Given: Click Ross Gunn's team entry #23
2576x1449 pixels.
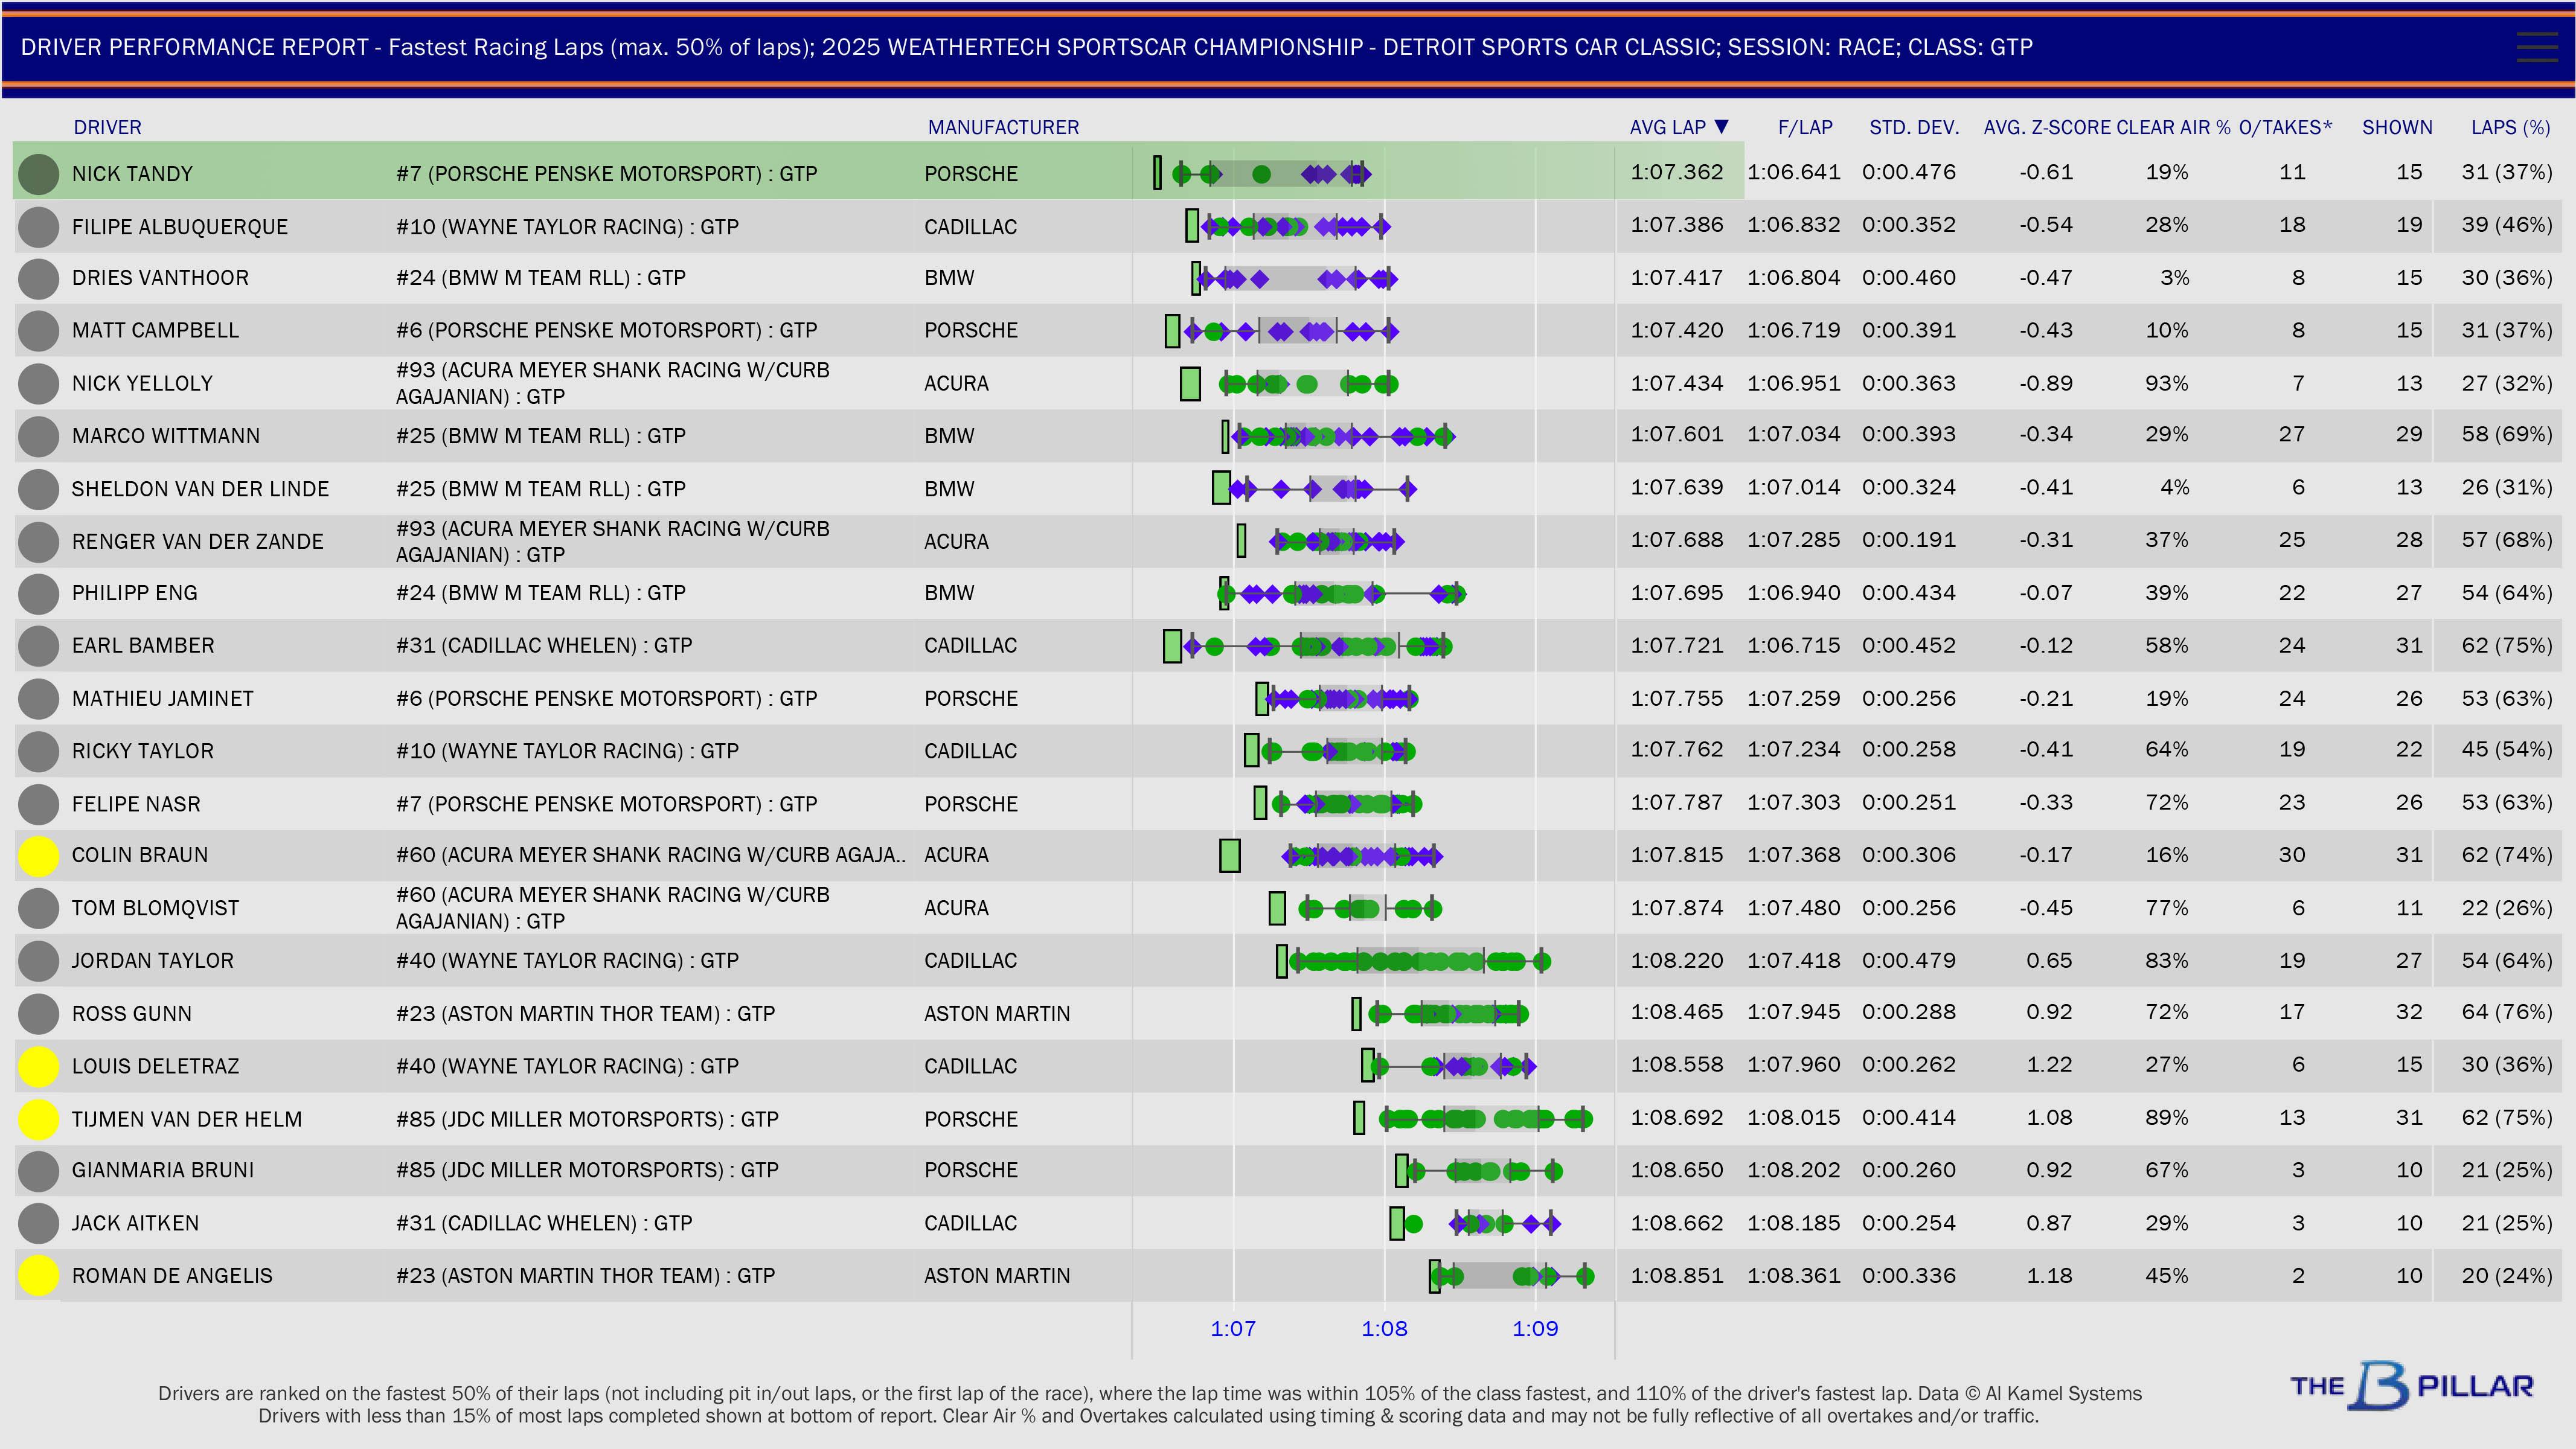Looking at the screenshot, I should click(585, 1014).
